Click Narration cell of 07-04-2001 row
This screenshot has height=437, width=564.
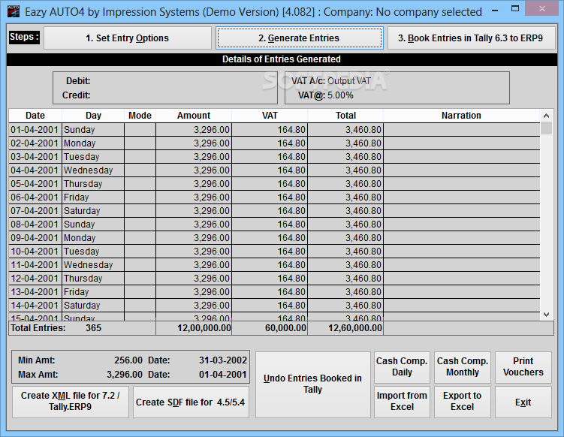pos(462,211)
